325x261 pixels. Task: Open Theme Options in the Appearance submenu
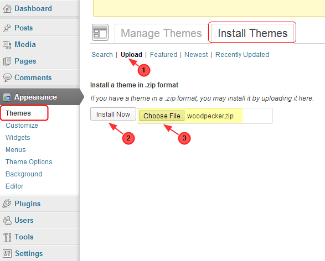coord(29,162)
